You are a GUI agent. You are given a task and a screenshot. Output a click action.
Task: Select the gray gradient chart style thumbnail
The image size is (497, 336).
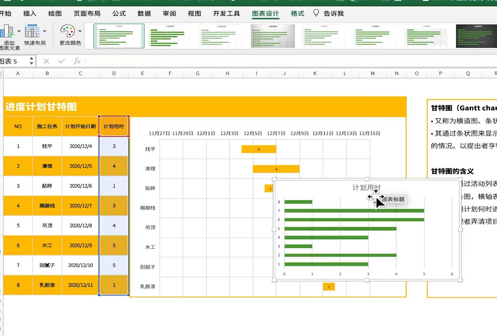(273, 36)
